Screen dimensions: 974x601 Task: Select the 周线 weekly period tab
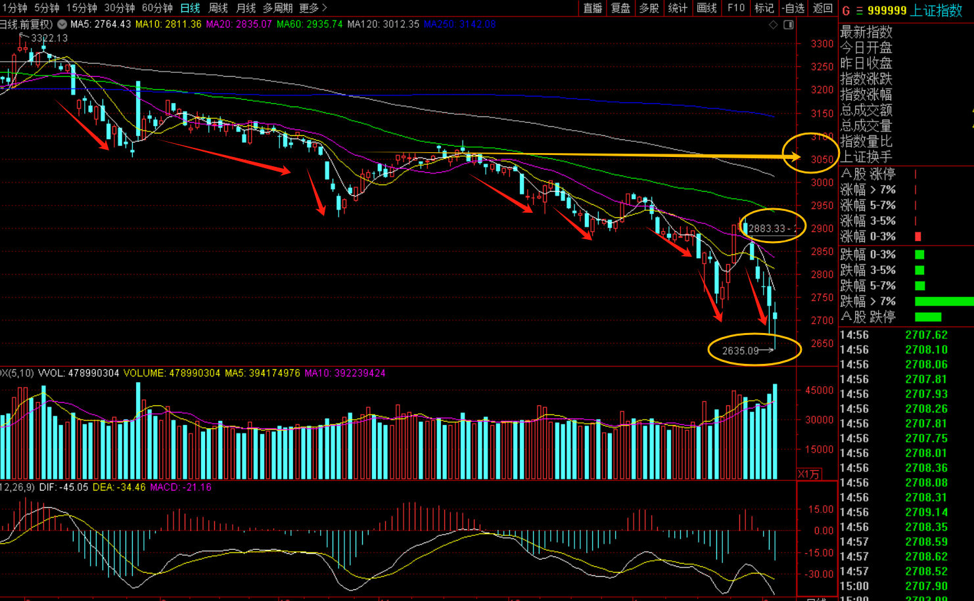tap(218, 8)
